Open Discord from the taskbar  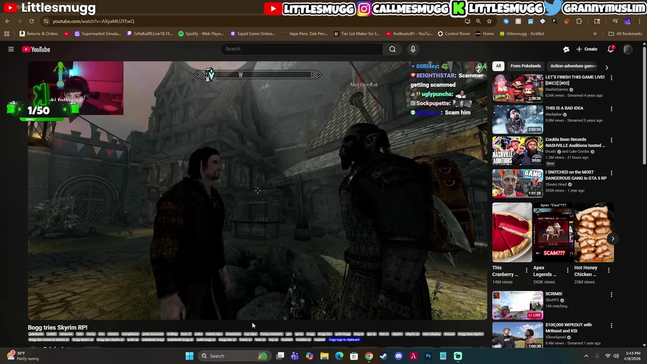pyautogui.click(x=398, y=356)
